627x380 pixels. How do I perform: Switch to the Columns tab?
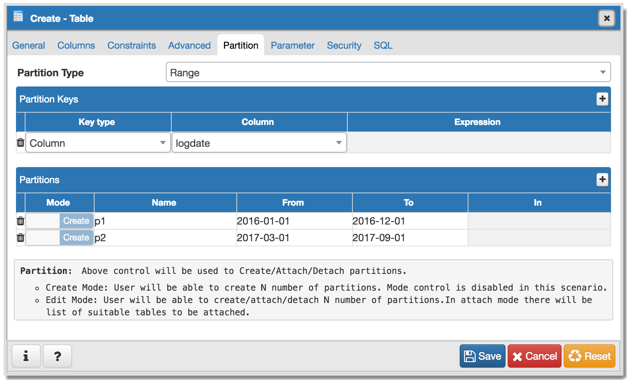coord(76,45)
